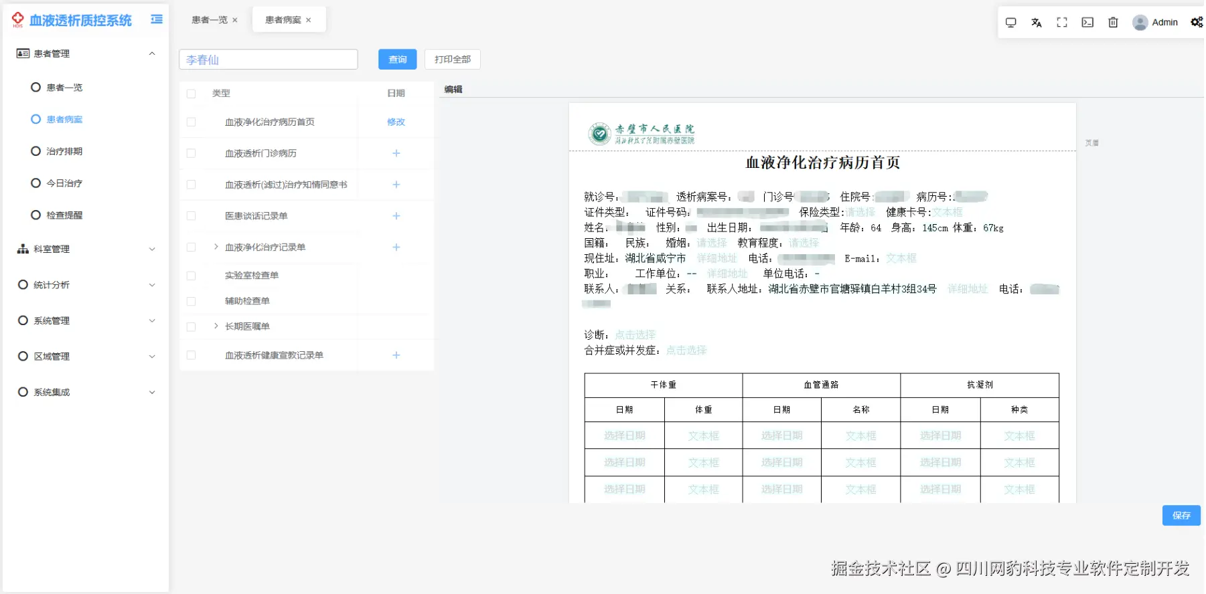Open 患者病案 in the sidebar
The height and width of the screenshot is (594, 1206).
[64, 120]
